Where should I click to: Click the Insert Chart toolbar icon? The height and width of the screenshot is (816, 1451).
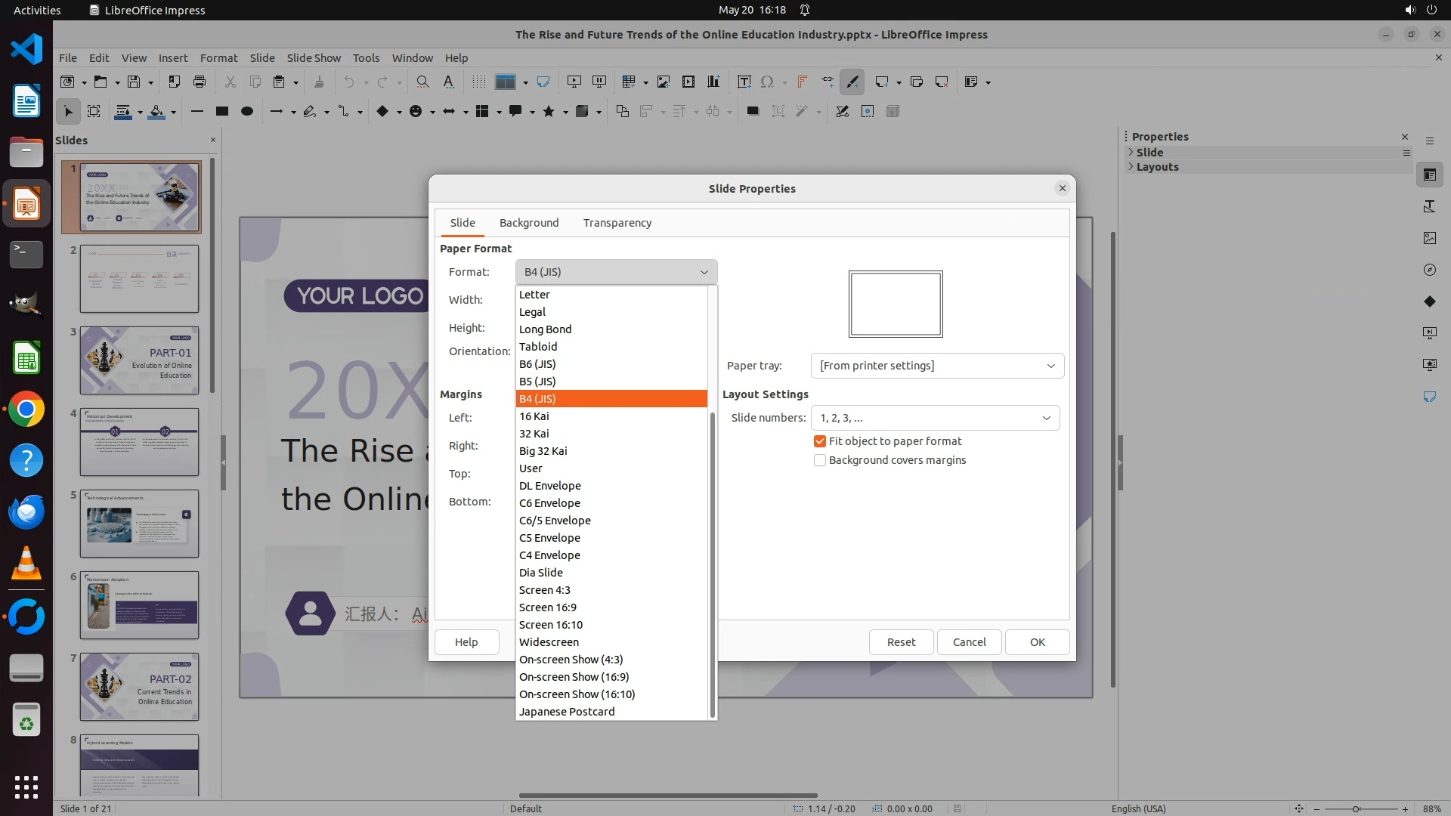[x=713, y=82]
